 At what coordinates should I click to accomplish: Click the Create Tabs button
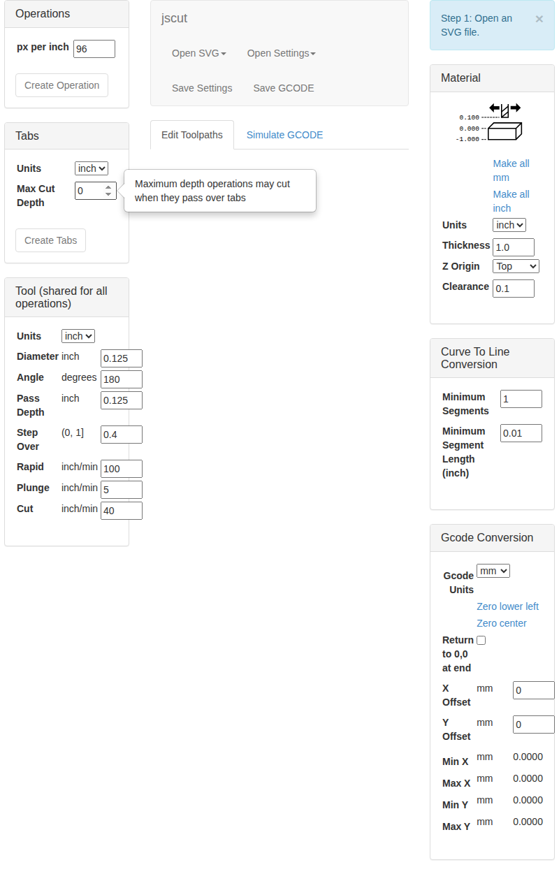(50, 240)
